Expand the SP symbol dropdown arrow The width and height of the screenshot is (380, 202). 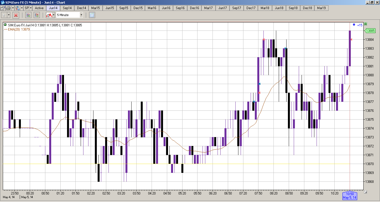31,8
